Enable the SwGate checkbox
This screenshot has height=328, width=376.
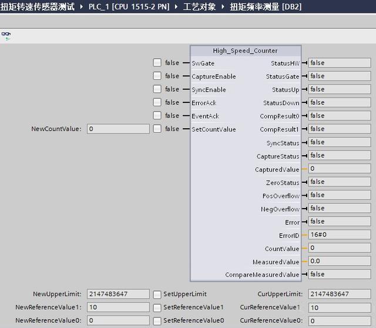(x=157, y=62)
